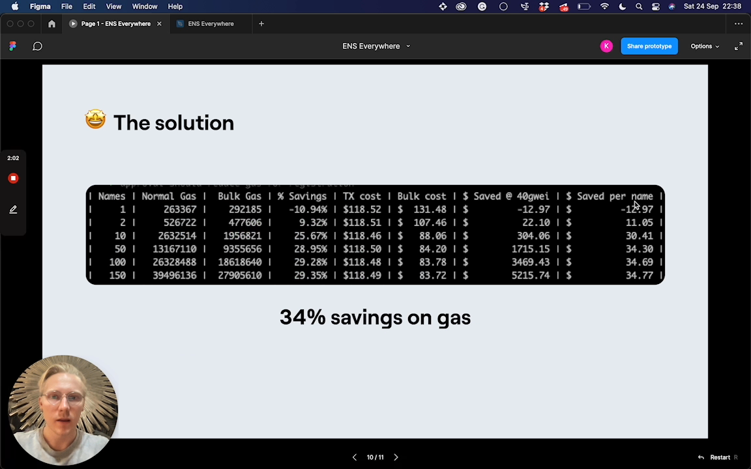This screenshot has height=469, width=751.
Task: Click the "$118.52" TX cost value
Action: point(362,210)
